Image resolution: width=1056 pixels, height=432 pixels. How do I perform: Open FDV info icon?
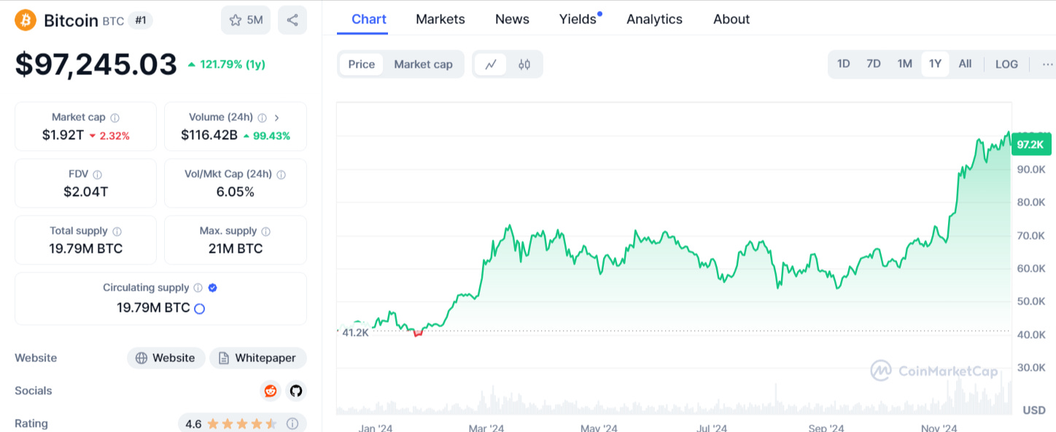pos(98,174)
